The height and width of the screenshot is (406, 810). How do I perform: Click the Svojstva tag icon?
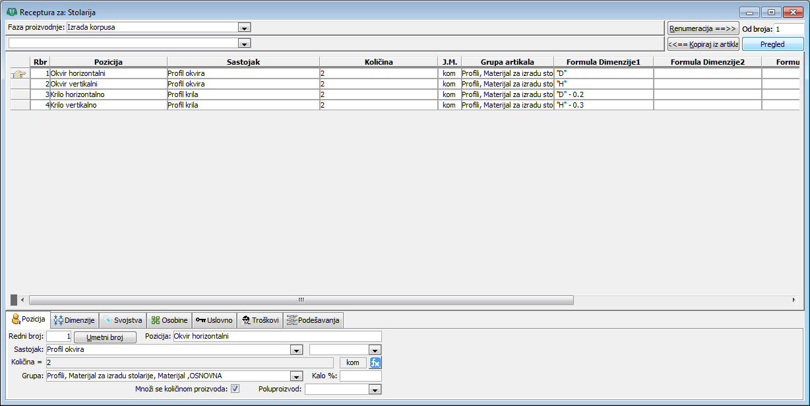[108, 321]
